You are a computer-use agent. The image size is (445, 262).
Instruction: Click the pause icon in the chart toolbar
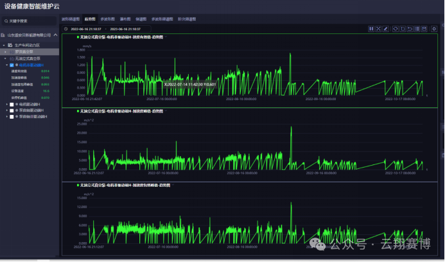[371, 29]
